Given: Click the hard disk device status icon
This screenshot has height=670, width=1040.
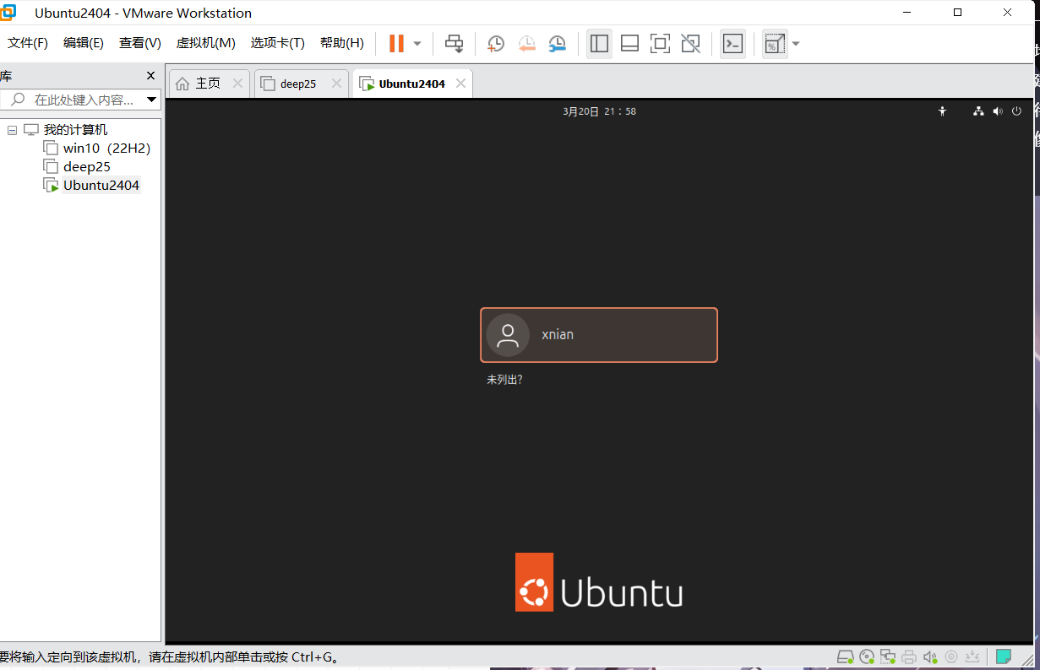Looking at the screenshot, I should (x=845, y=656).
